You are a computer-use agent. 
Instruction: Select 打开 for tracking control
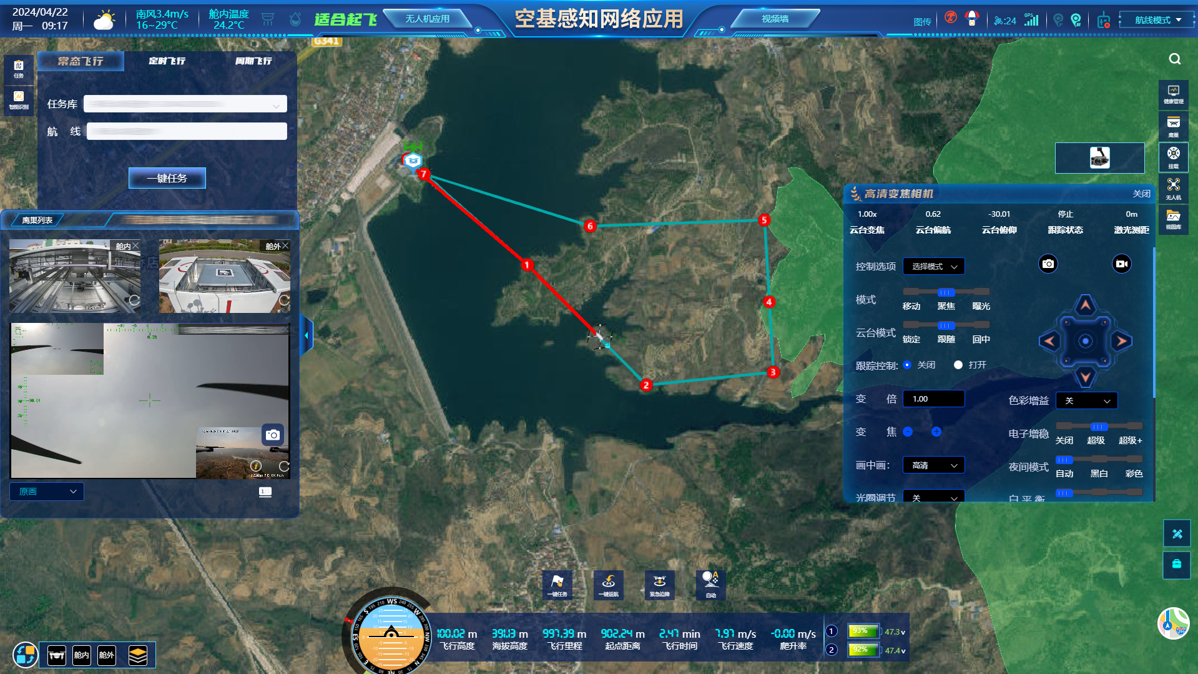[958, 365]
